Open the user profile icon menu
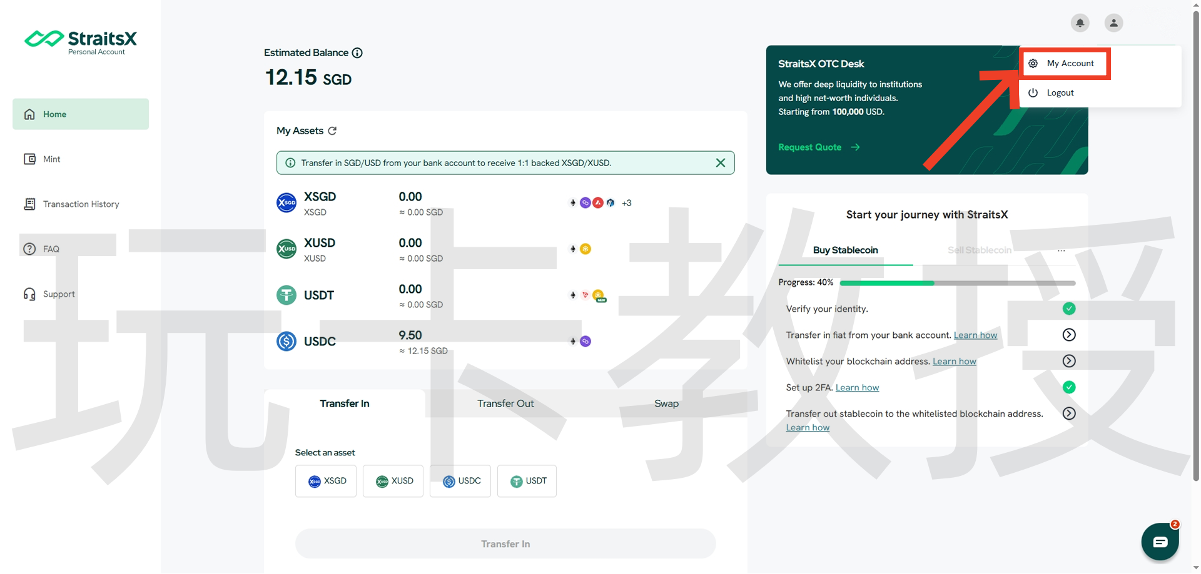 (x=1113, y=23)
